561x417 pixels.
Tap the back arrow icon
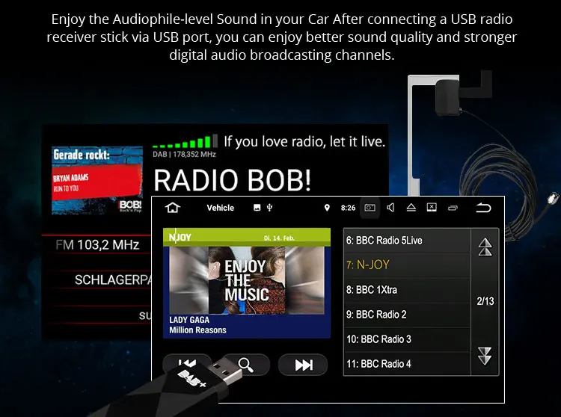483,208
